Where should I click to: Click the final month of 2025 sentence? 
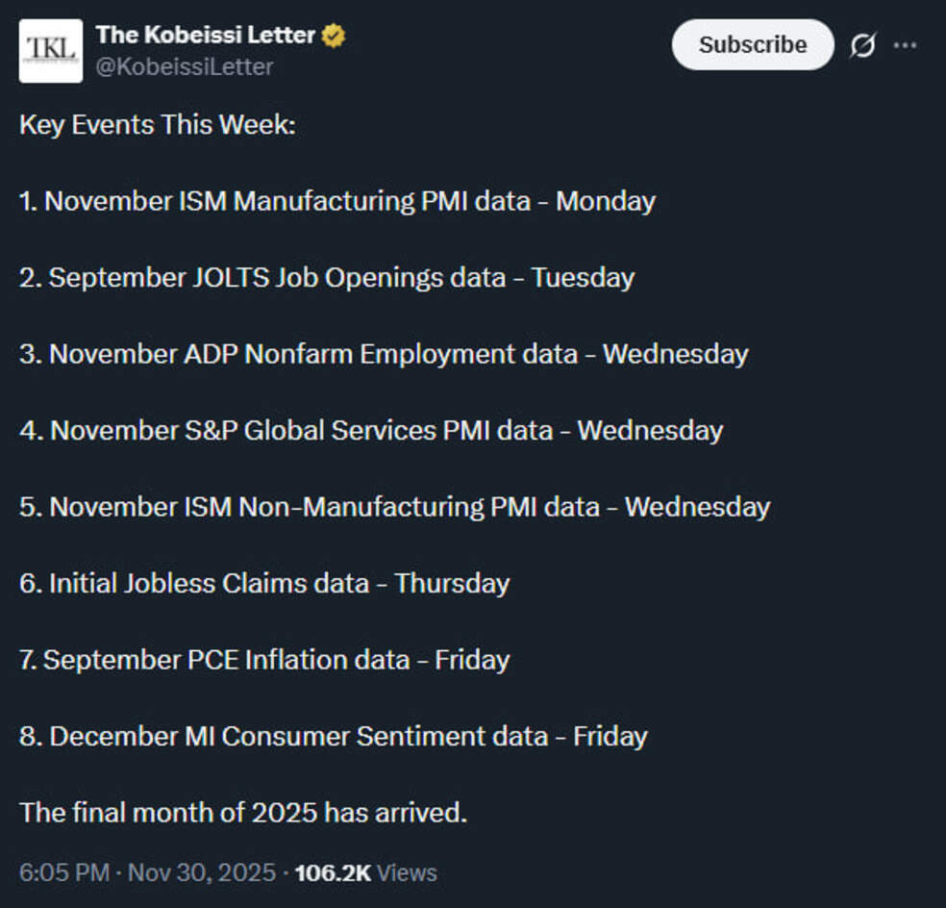[x=243, y=813]
